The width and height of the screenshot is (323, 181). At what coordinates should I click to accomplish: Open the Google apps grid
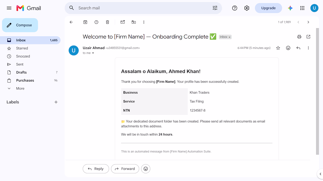[x=302, y=8]
